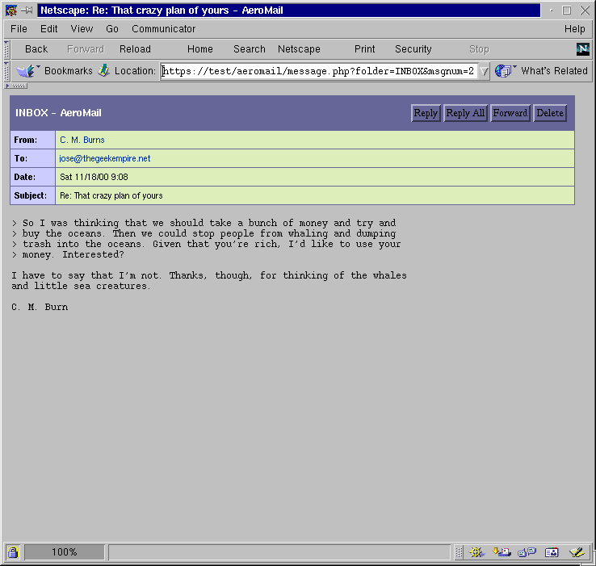Click the Netscape N logo icon
The width and height of the screenshot is (596, 566).
[x=582, y=49]
